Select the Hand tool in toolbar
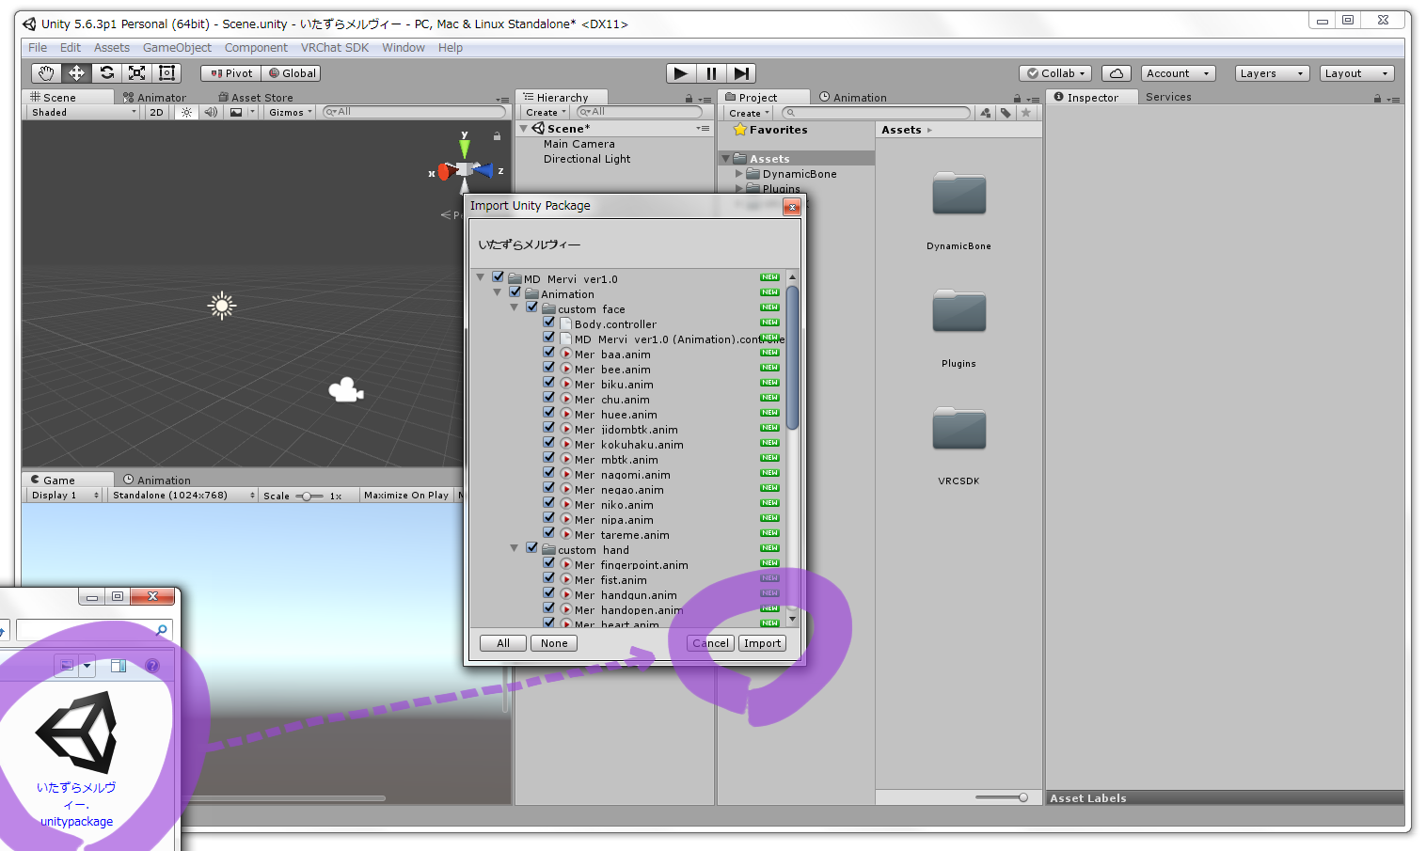Image resolution: width=1426 pixels, height=851 pixels. (46, 73)
